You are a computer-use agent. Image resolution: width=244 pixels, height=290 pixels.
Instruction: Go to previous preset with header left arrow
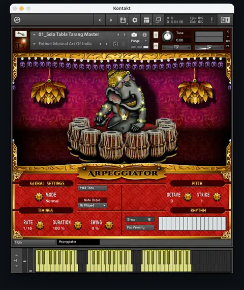(100, 20)
